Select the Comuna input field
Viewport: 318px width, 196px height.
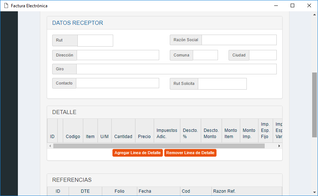(205, 55)
